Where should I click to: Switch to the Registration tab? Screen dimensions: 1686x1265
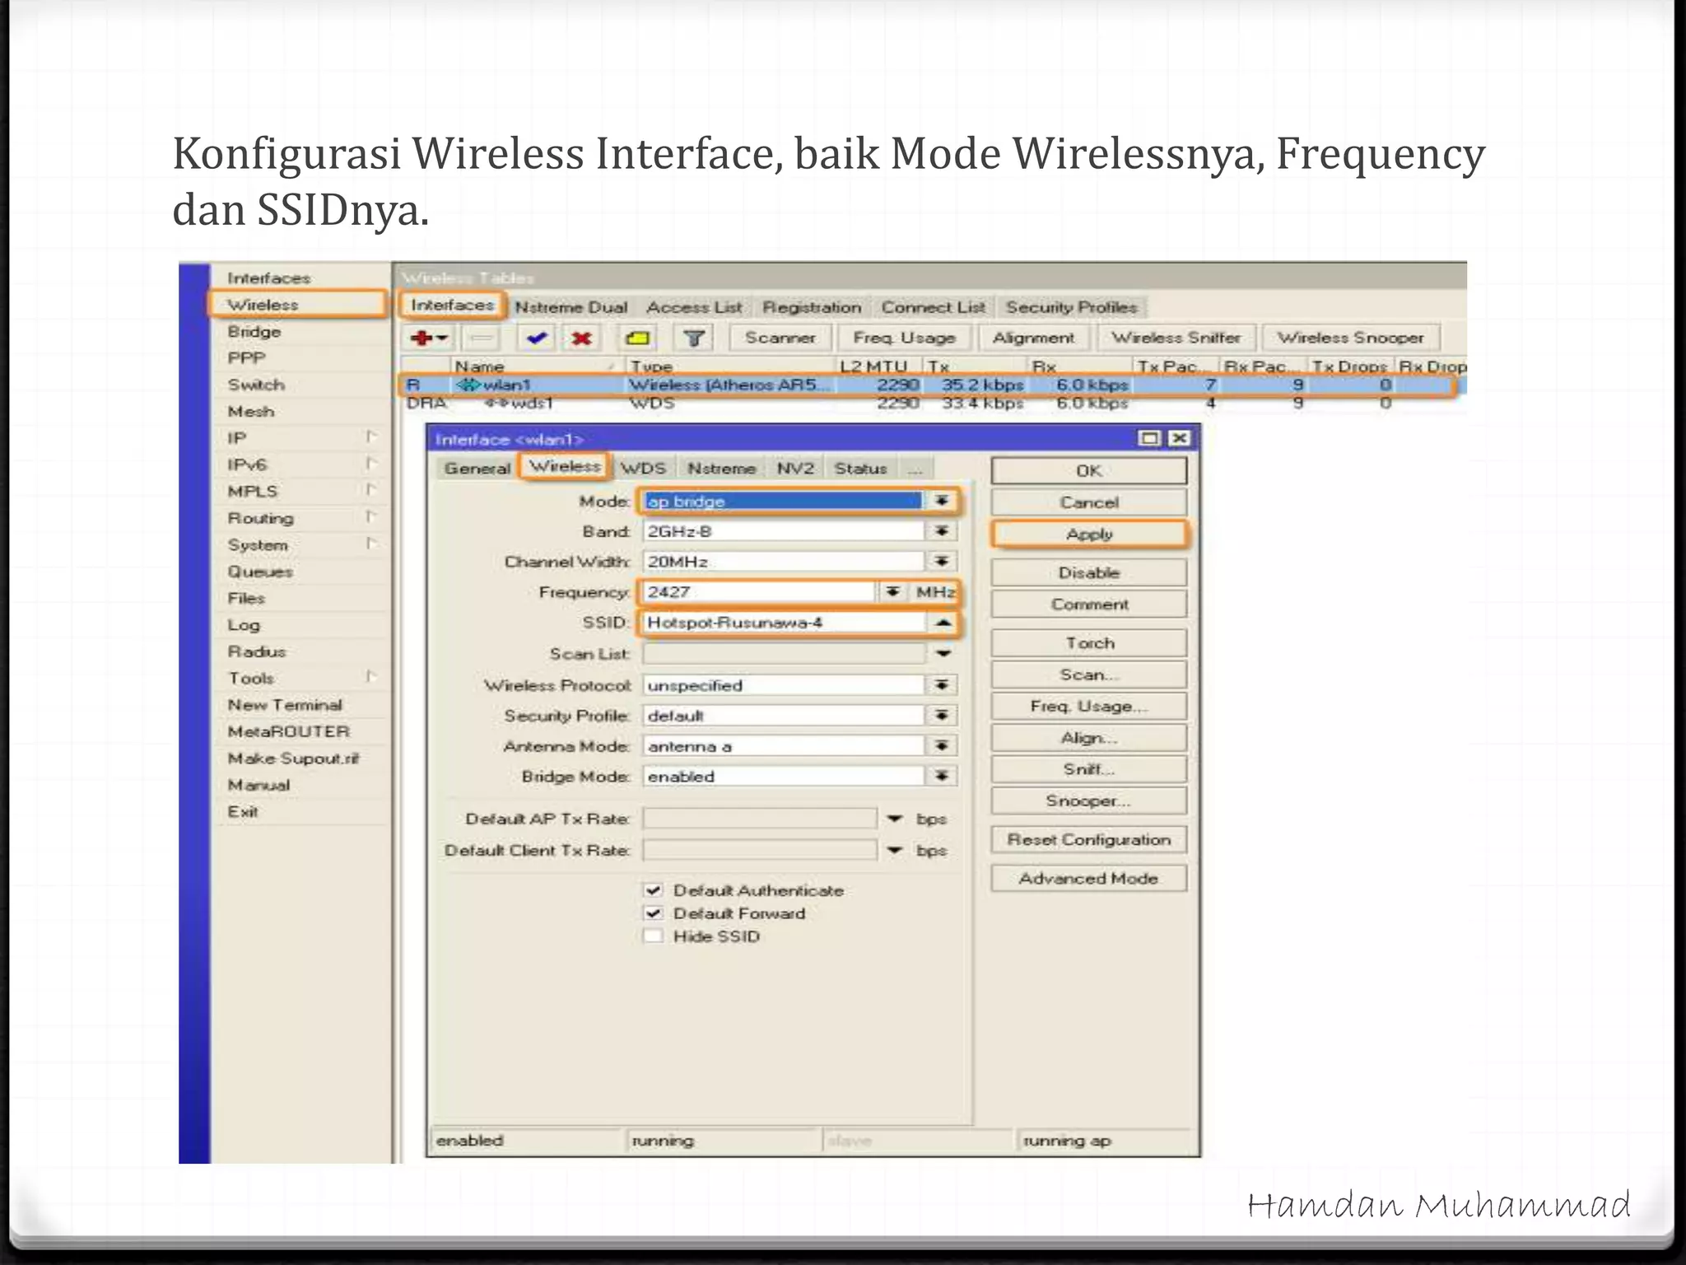click(812, 307)
